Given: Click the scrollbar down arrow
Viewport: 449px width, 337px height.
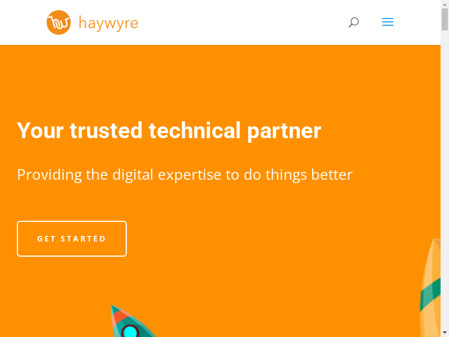Looking at the screenshot, I should coord(445,333).
